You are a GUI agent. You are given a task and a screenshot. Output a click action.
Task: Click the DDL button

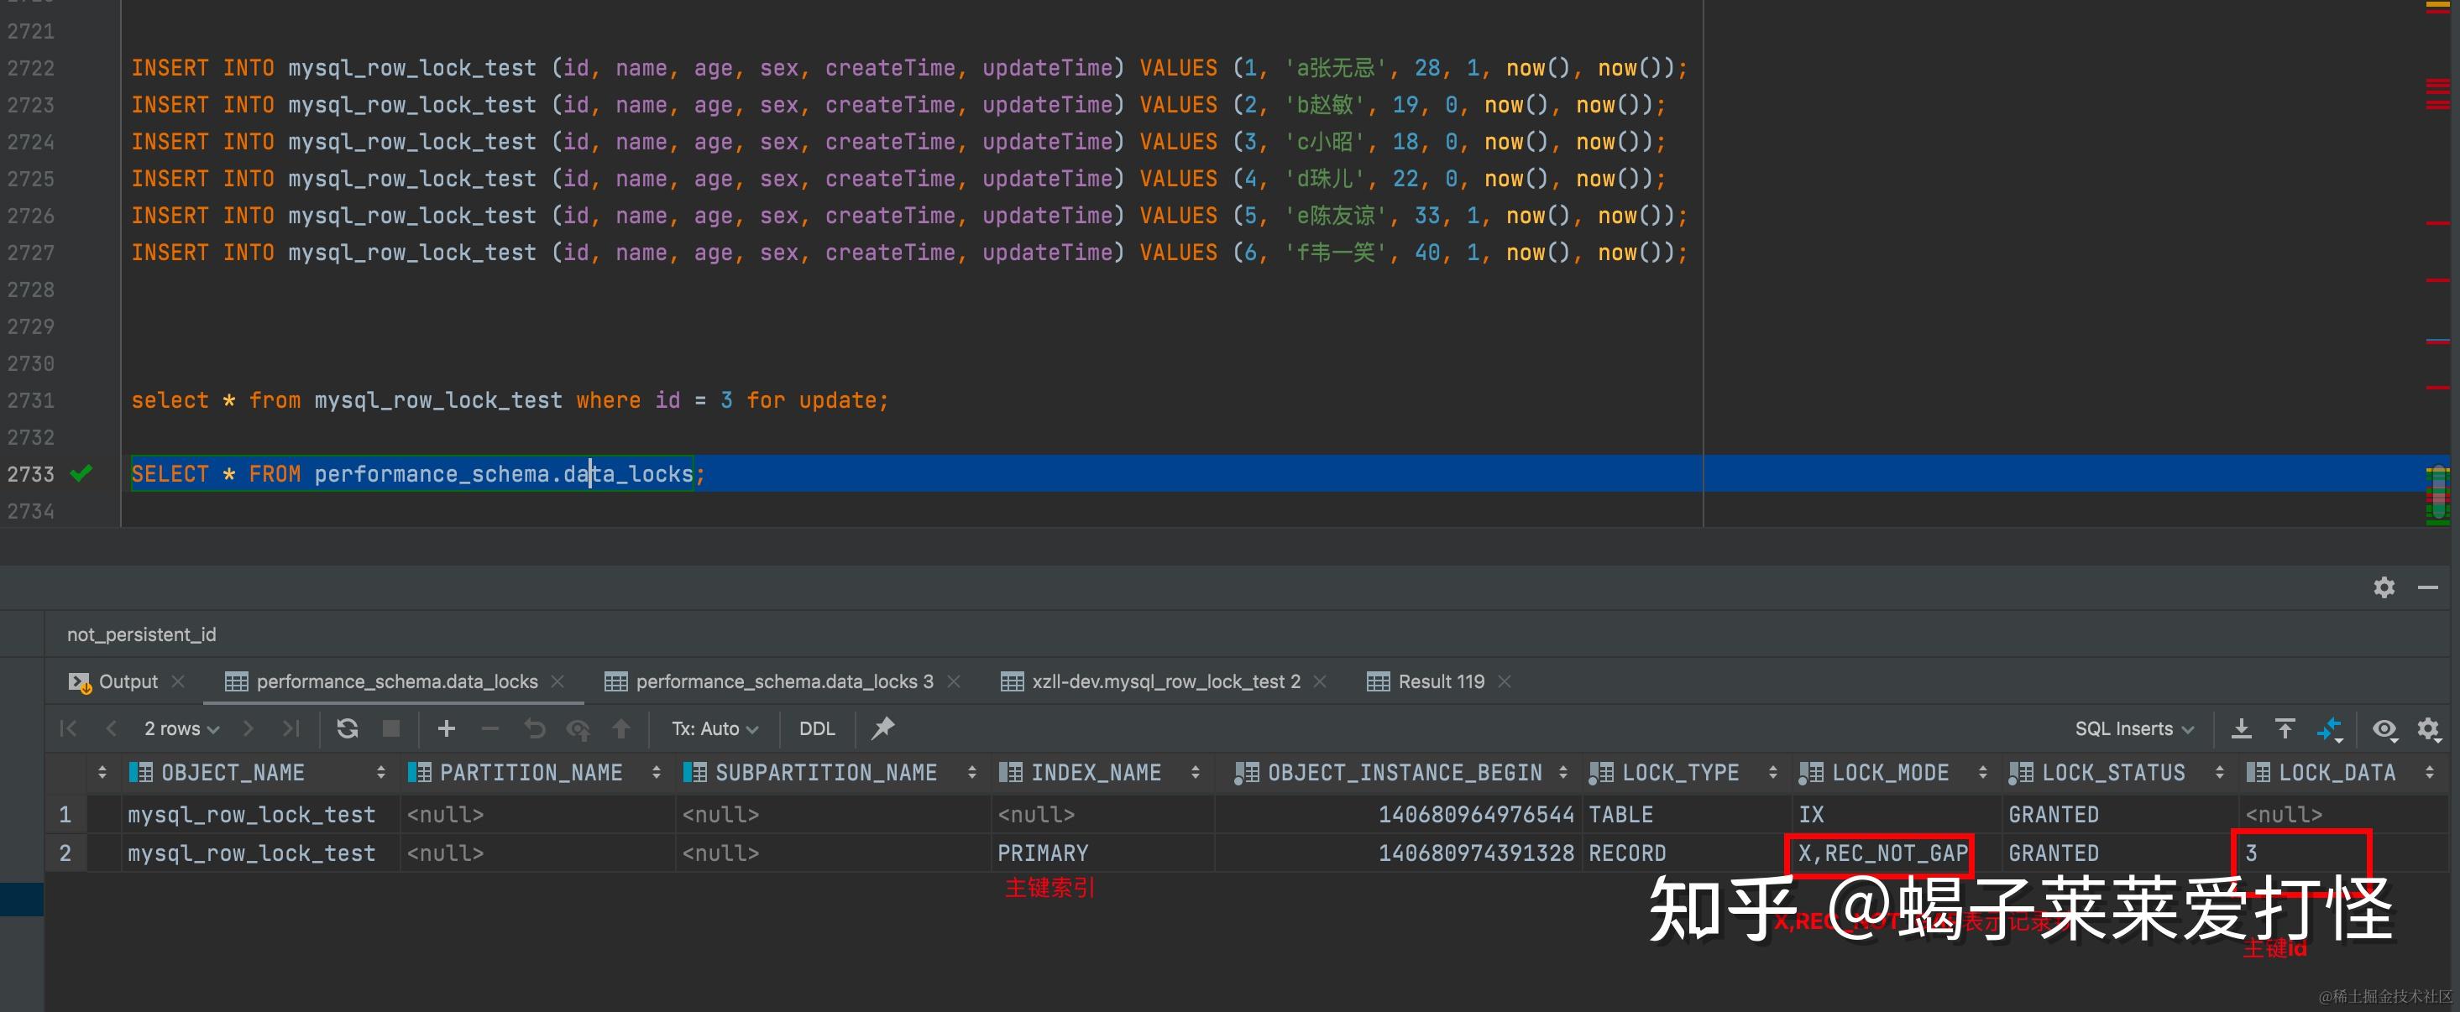pyautogui.click(x=816, y=728)
